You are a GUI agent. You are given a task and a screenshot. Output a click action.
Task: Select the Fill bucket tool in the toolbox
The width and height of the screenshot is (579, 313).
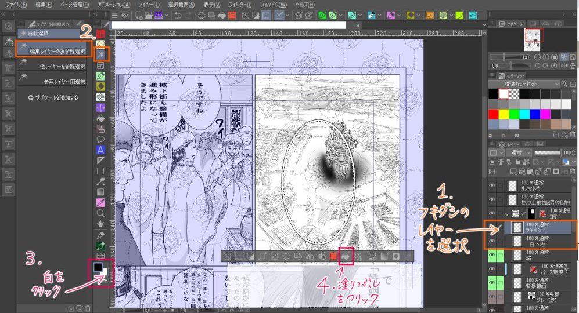100,119
